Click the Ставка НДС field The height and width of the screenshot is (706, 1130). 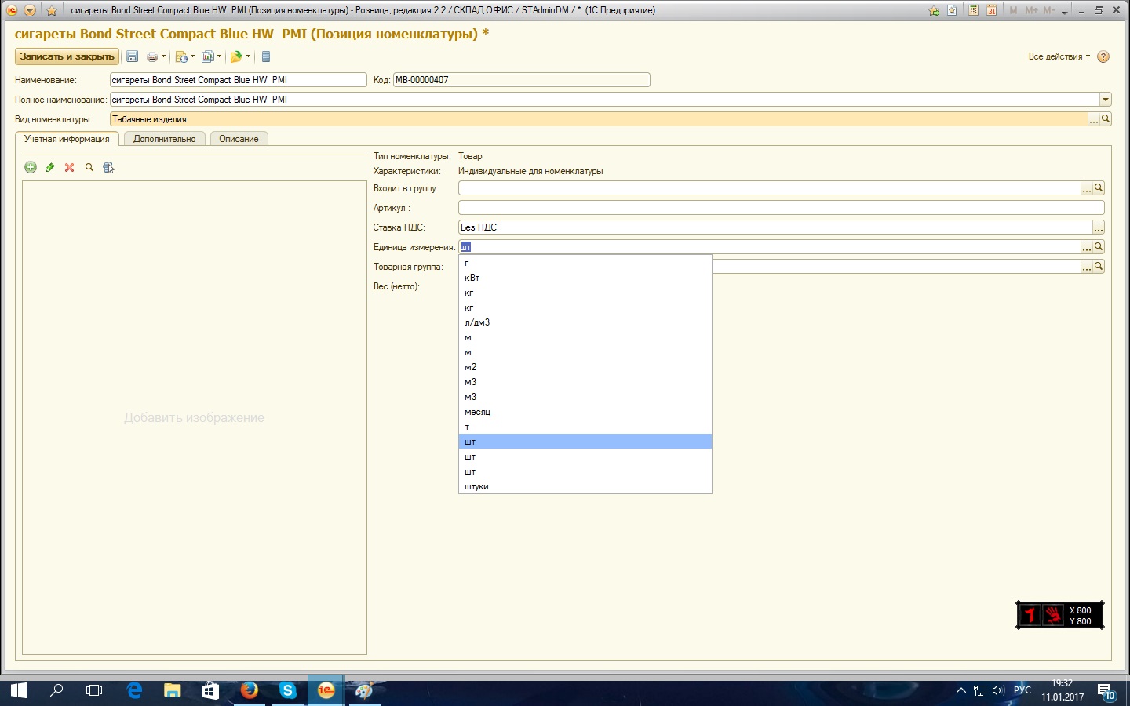click(775, 227)
